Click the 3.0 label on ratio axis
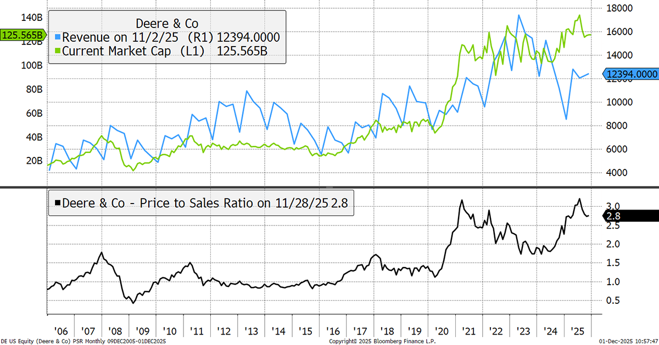 click(x=614, y=206)
